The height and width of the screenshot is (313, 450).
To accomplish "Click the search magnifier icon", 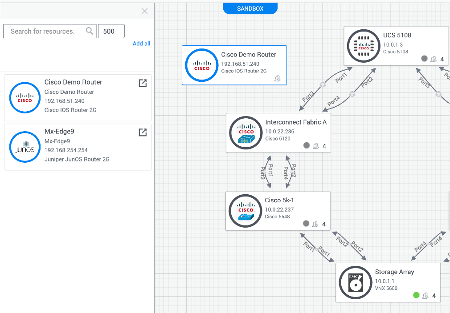I will [90, 31].
